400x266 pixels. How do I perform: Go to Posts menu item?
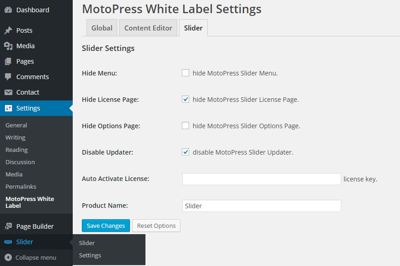coord(36,30)
